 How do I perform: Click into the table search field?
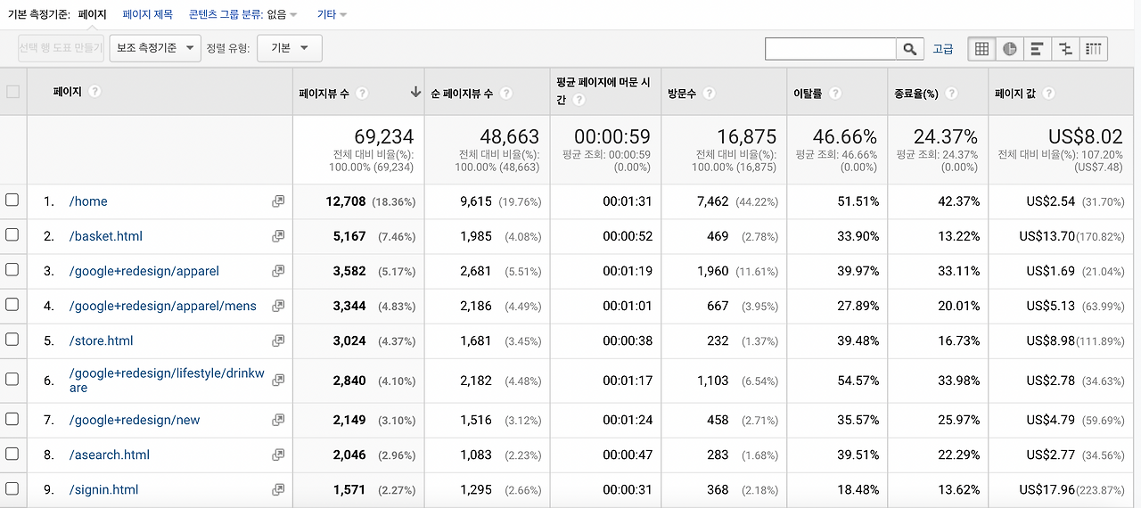coord(831,49)
